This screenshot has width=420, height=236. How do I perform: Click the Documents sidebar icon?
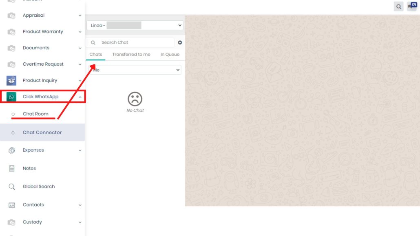11,48
